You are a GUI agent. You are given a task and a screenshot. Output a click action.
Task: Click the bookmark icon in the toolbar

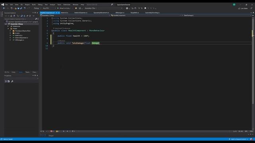[145, 8]
